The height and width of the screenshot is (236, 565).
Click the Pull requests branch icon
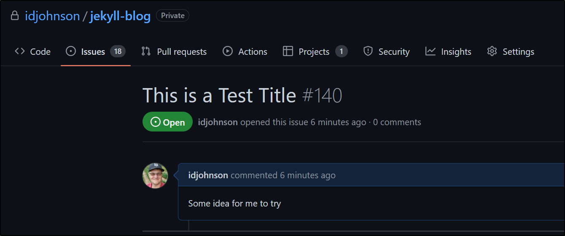click(x=146, y=51)
